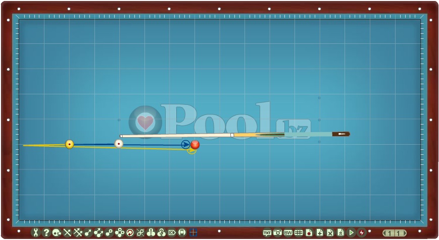Select the red ball on the table
The height and width of the screenshot is (240, 439).
tap(195, 145)
